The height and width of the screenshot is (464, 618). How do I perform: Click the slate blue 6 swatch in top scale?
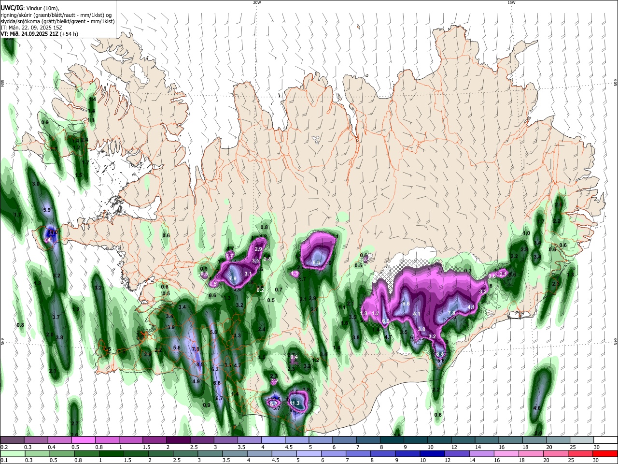[344, 440]
